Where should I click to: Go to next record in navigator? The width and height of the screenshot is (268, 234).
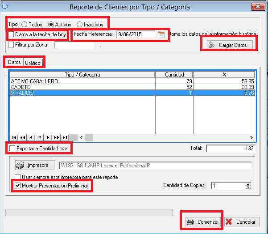pyautogui.click(x=48, y=137)
